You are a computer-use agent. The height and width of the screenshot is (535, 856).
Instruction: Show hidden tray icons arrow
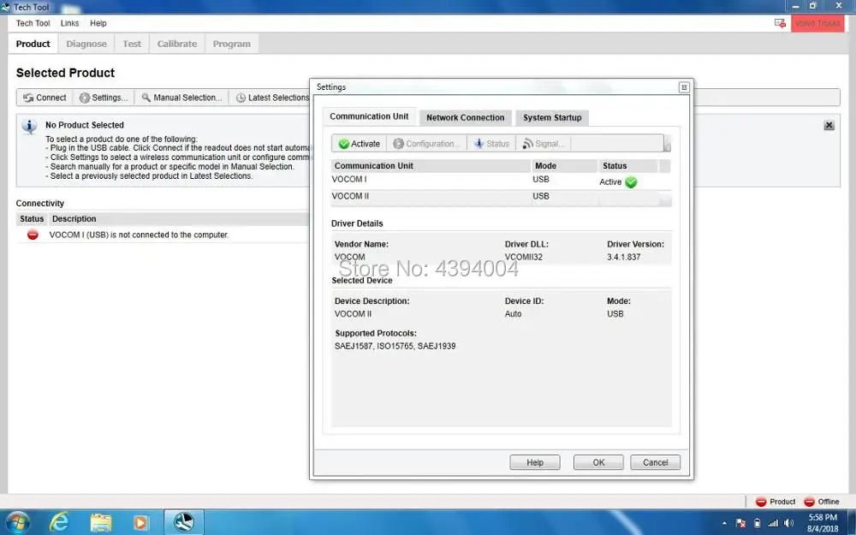click(x=724, y=523)
